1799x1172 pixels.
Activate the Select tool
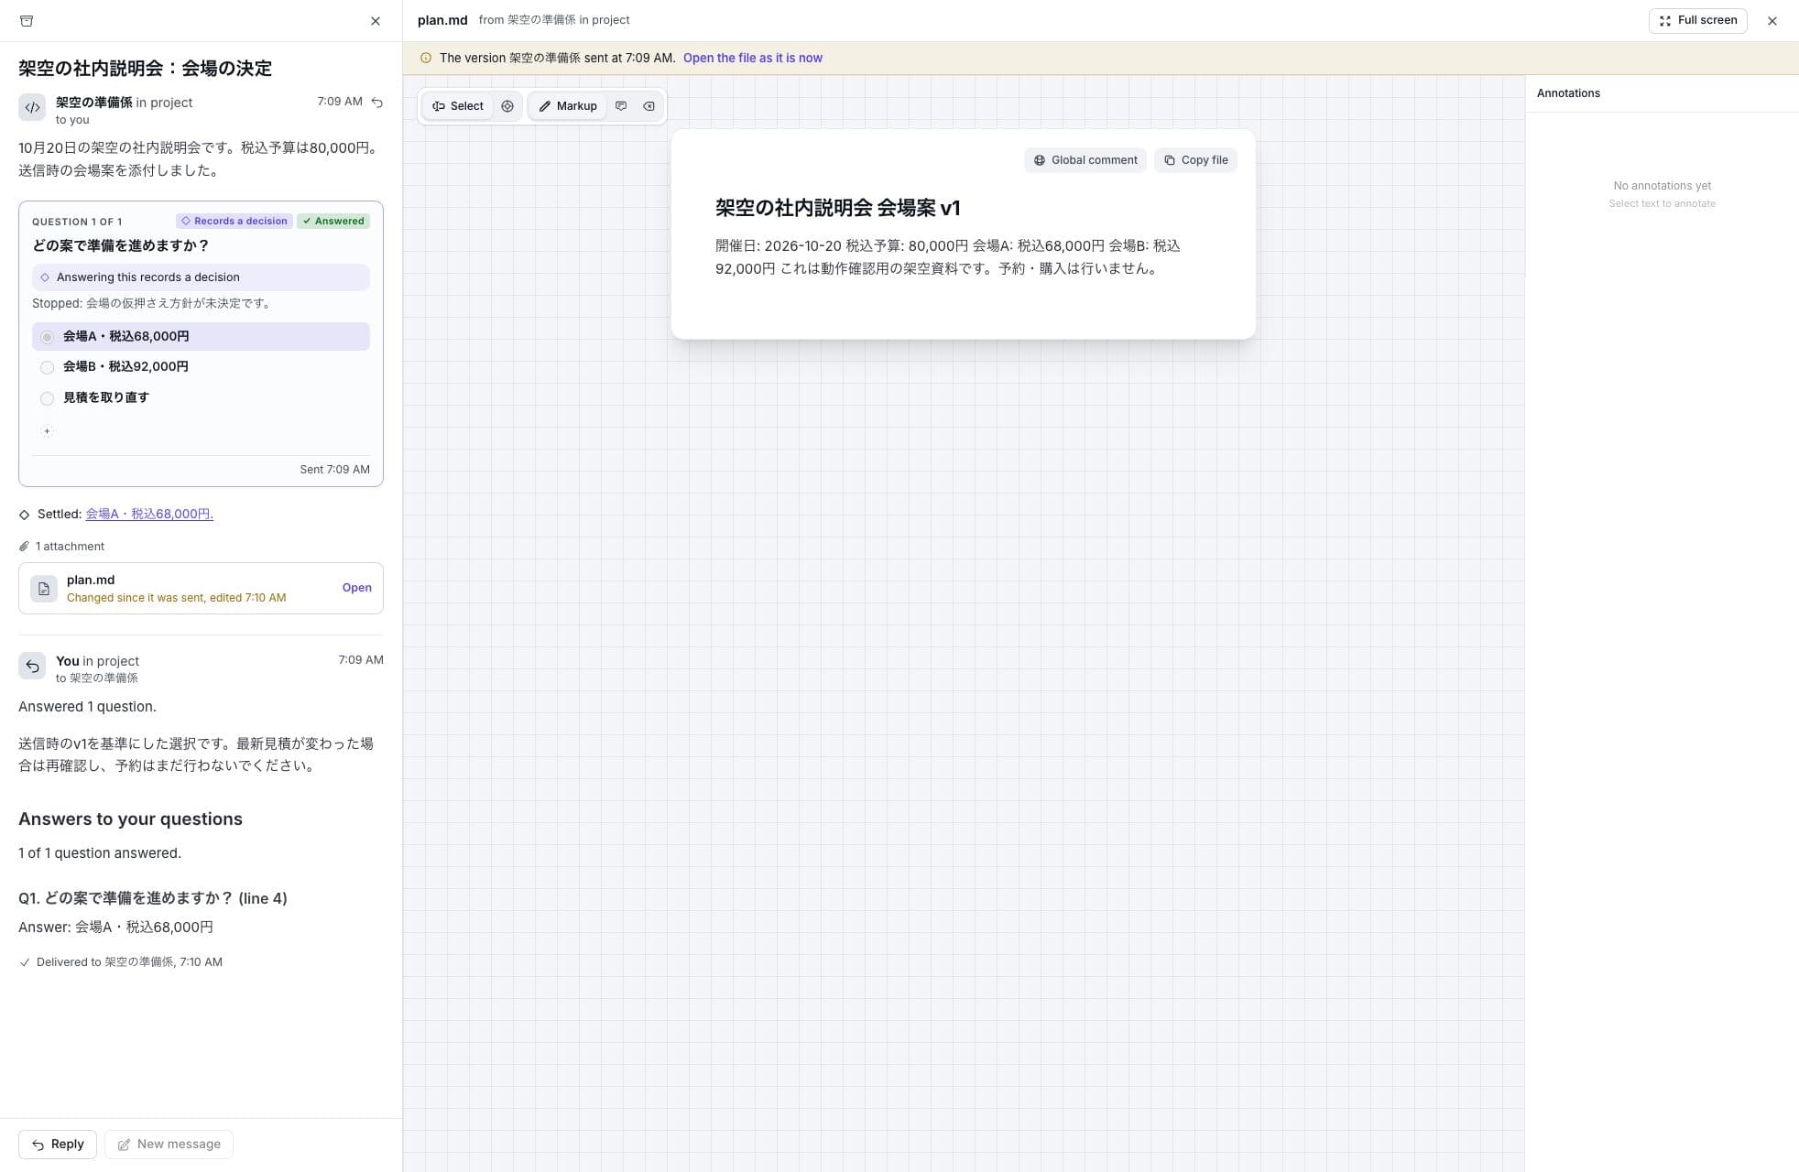click(x=458, y=106)
